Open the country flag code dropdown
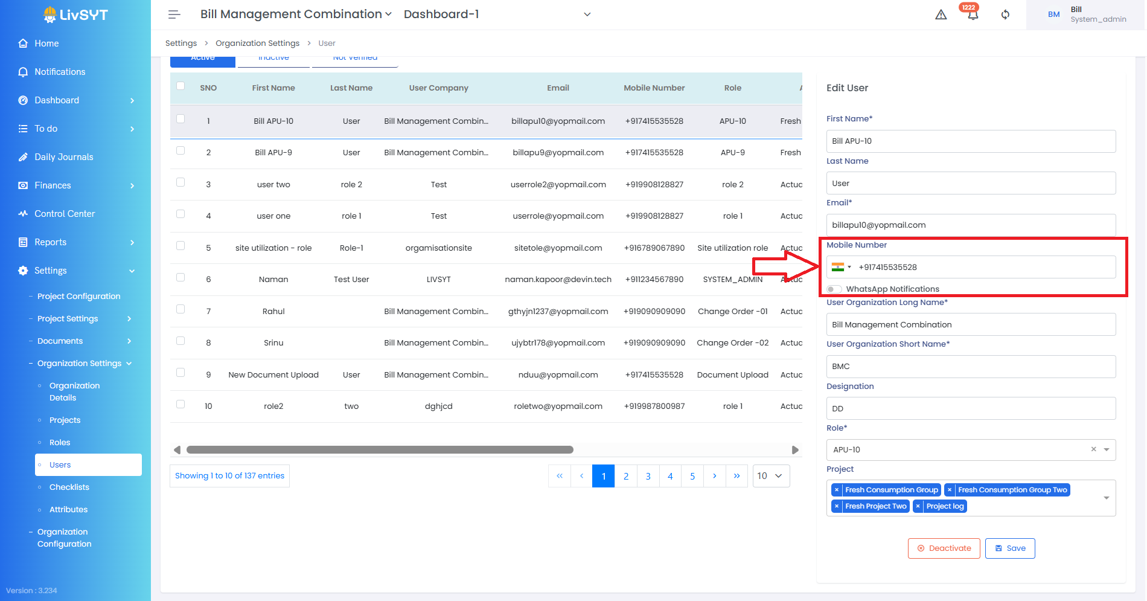 pos(841,267)
